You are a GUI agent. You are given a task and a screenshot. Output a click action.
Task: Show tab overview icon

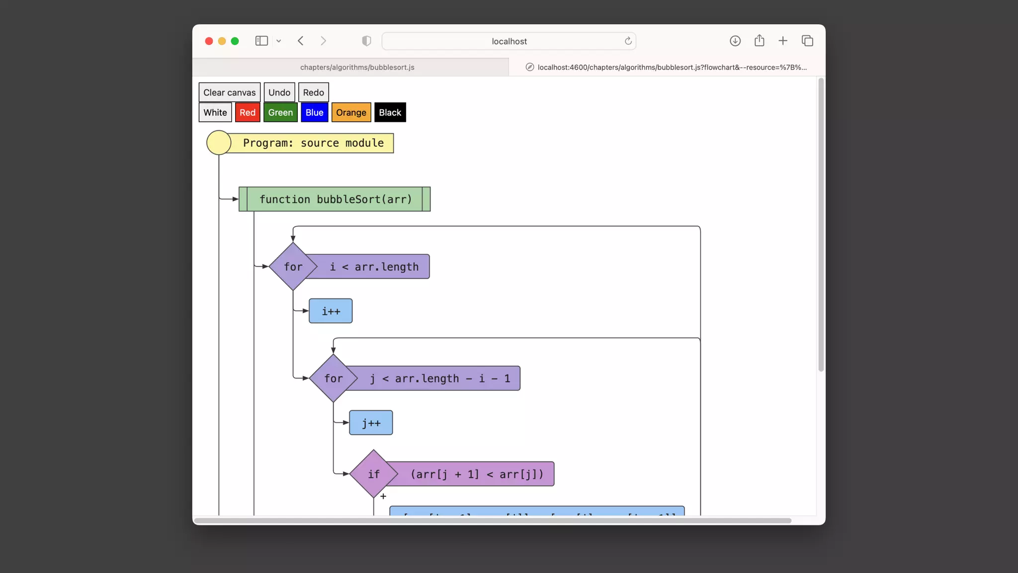[807, 41]
